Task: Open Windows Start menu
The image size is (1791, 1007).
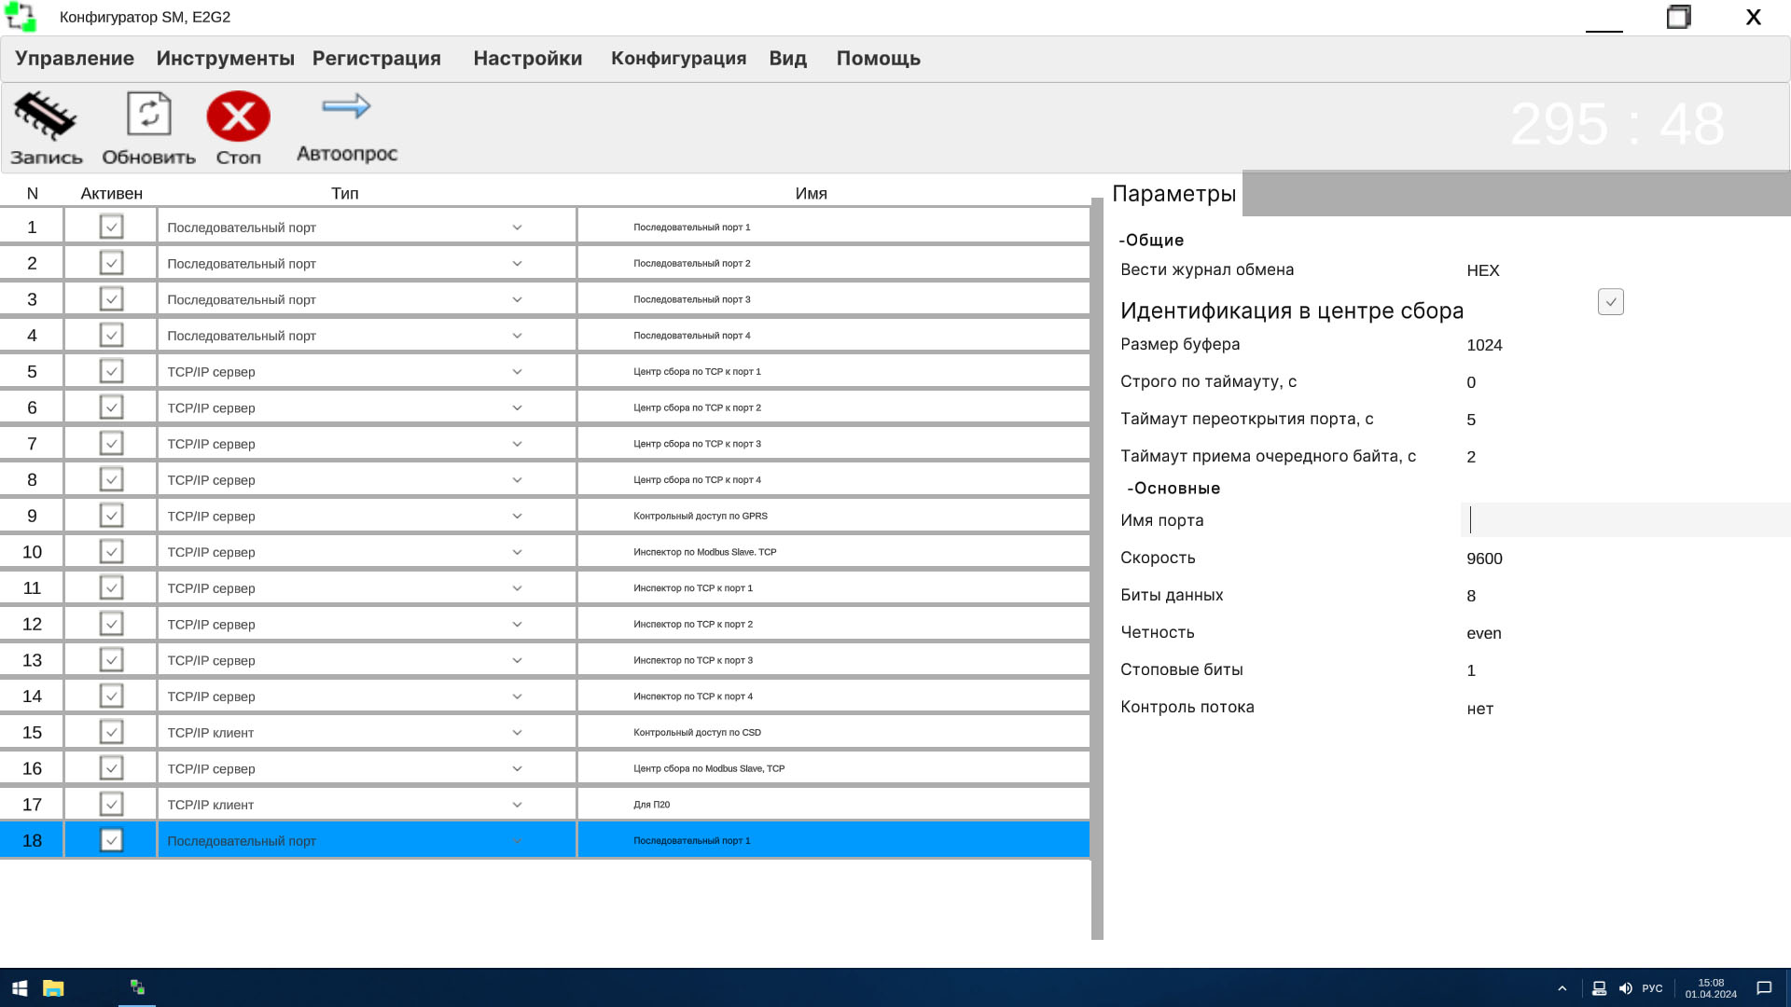Action: (x=20, y=987)
